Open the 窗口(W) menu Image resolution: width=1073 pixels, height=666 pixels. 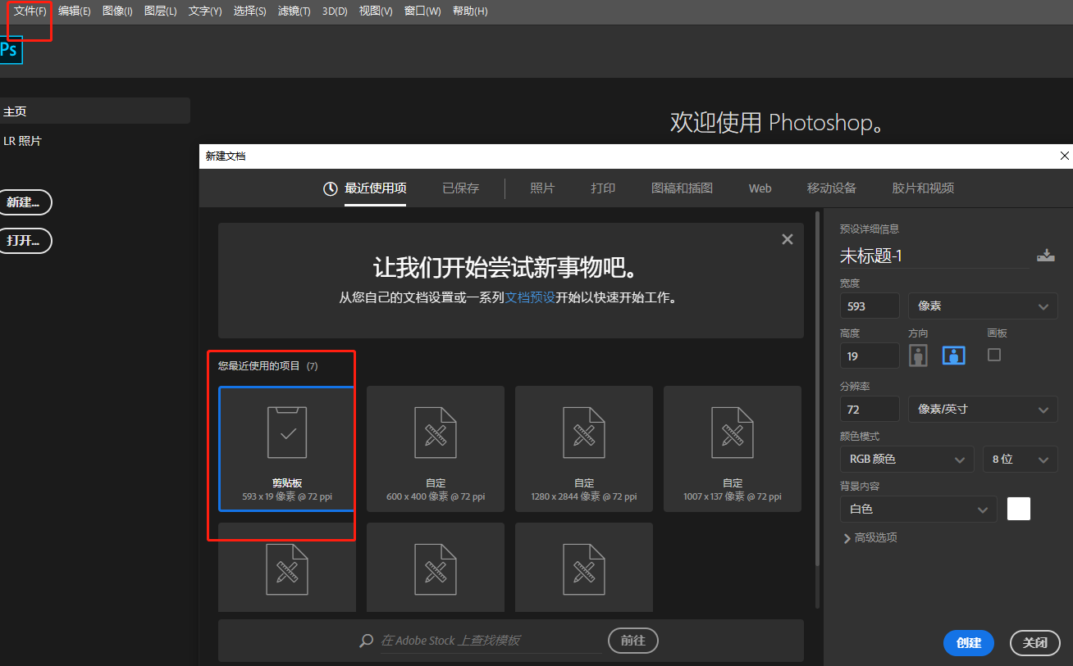(x=422, y=11)
